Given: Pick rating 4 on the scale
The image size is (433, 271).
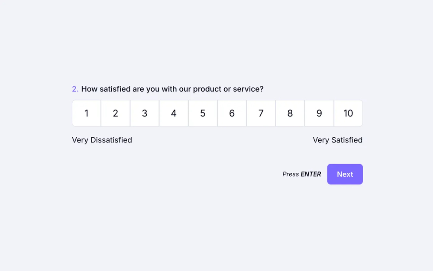Looking at the screenshot, I should pyautogui.click(x=174, y=113).
